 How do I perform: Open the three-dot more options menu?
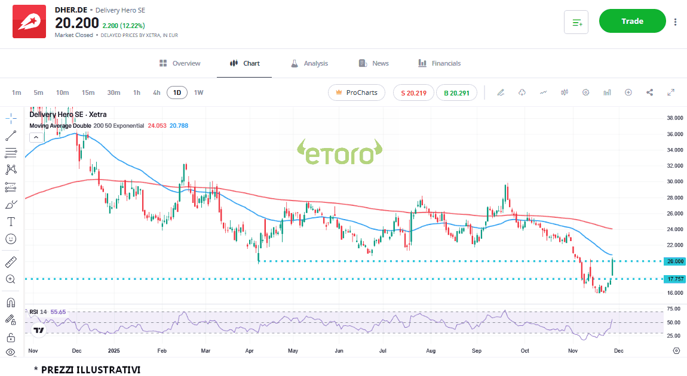[675, 22]
